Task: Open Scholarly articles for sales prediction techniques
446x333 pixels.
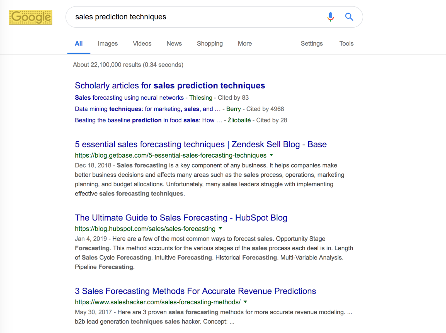Action: pos(170,85)
